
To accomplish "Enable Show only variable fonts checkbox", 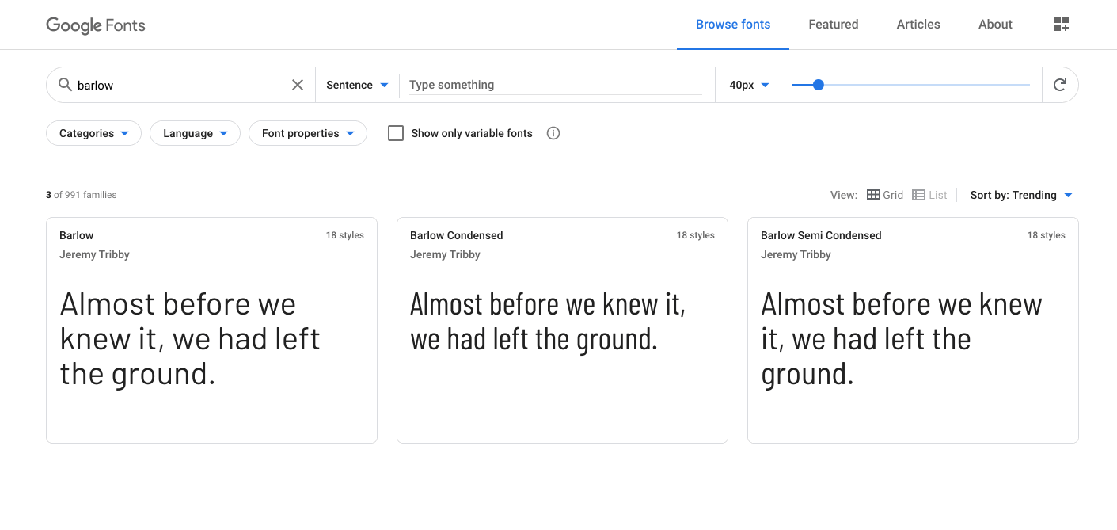I will pyautogui.click(x=396, y=133).
